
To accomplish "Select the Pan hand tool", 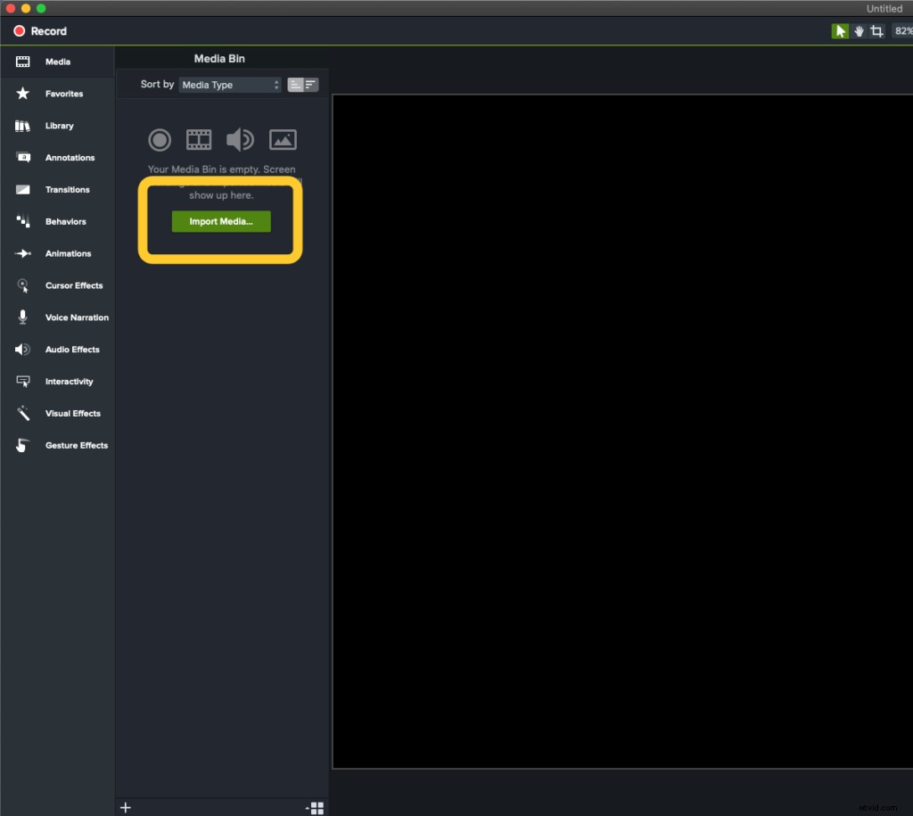I will click(x=858, y=30).
